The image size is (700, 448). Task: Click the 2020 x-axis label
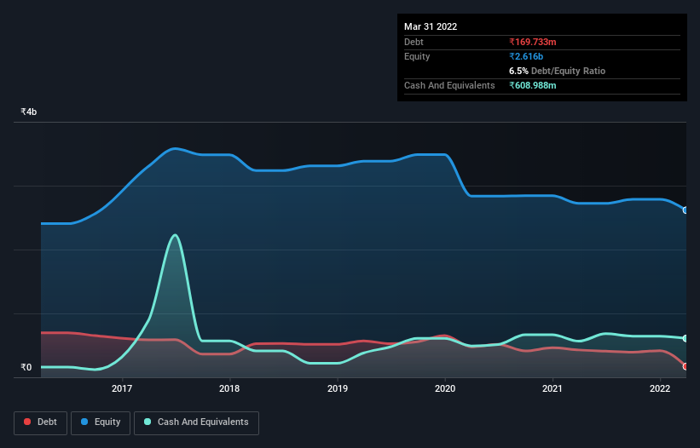[x=445, y=388]
